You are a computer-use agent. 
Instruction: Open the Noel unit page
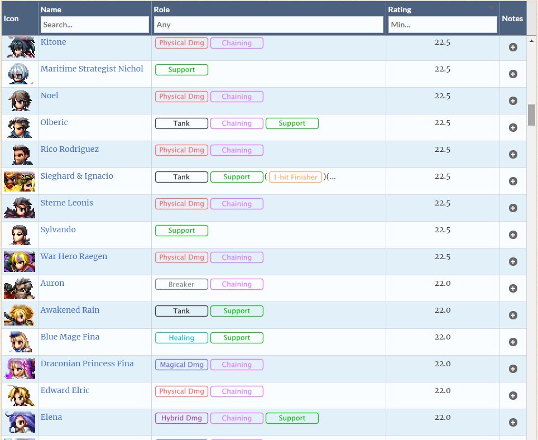tap(50, 95)
